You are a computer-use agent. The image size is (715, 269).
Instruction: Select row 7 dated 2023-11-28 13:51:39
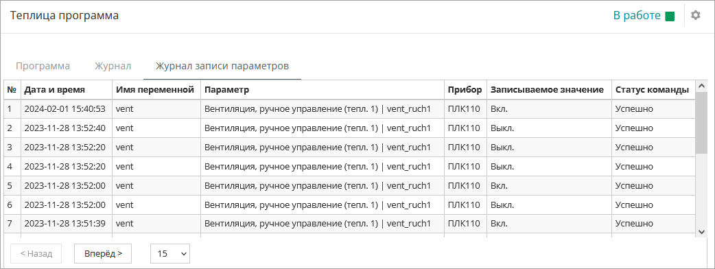pyautogui.click(x=350, y=224)
